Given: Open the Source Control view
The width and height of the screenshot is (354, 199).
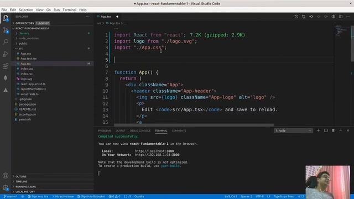Looking at the screenshot, I should 6,30.
